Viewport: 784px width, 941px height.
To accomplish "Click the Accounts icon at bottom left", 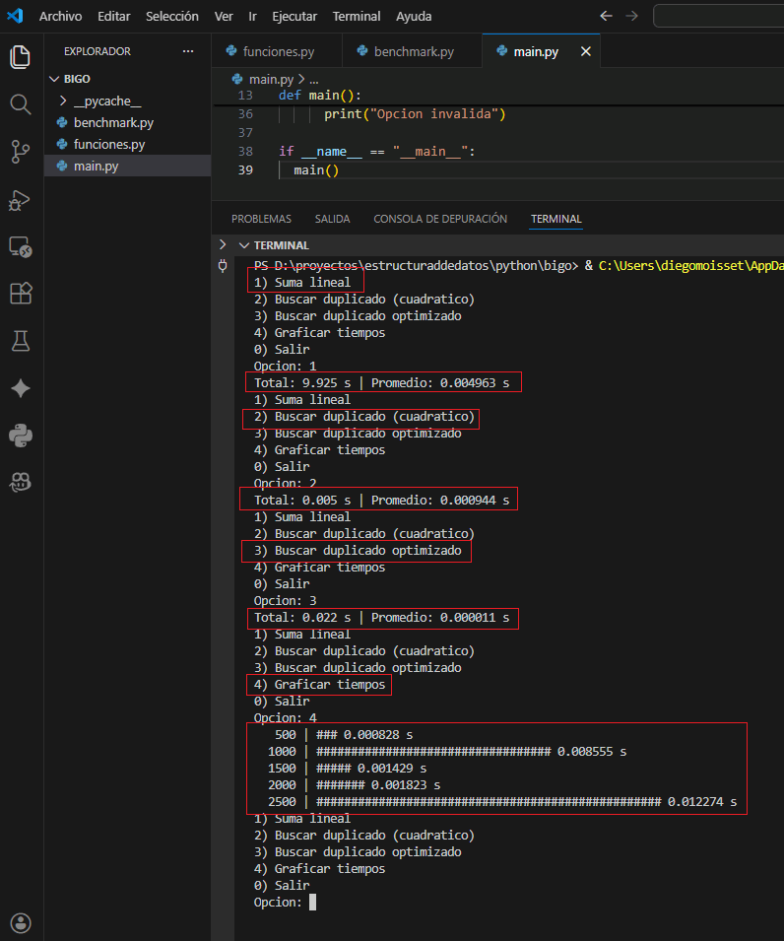I will [x=21, y=923].
